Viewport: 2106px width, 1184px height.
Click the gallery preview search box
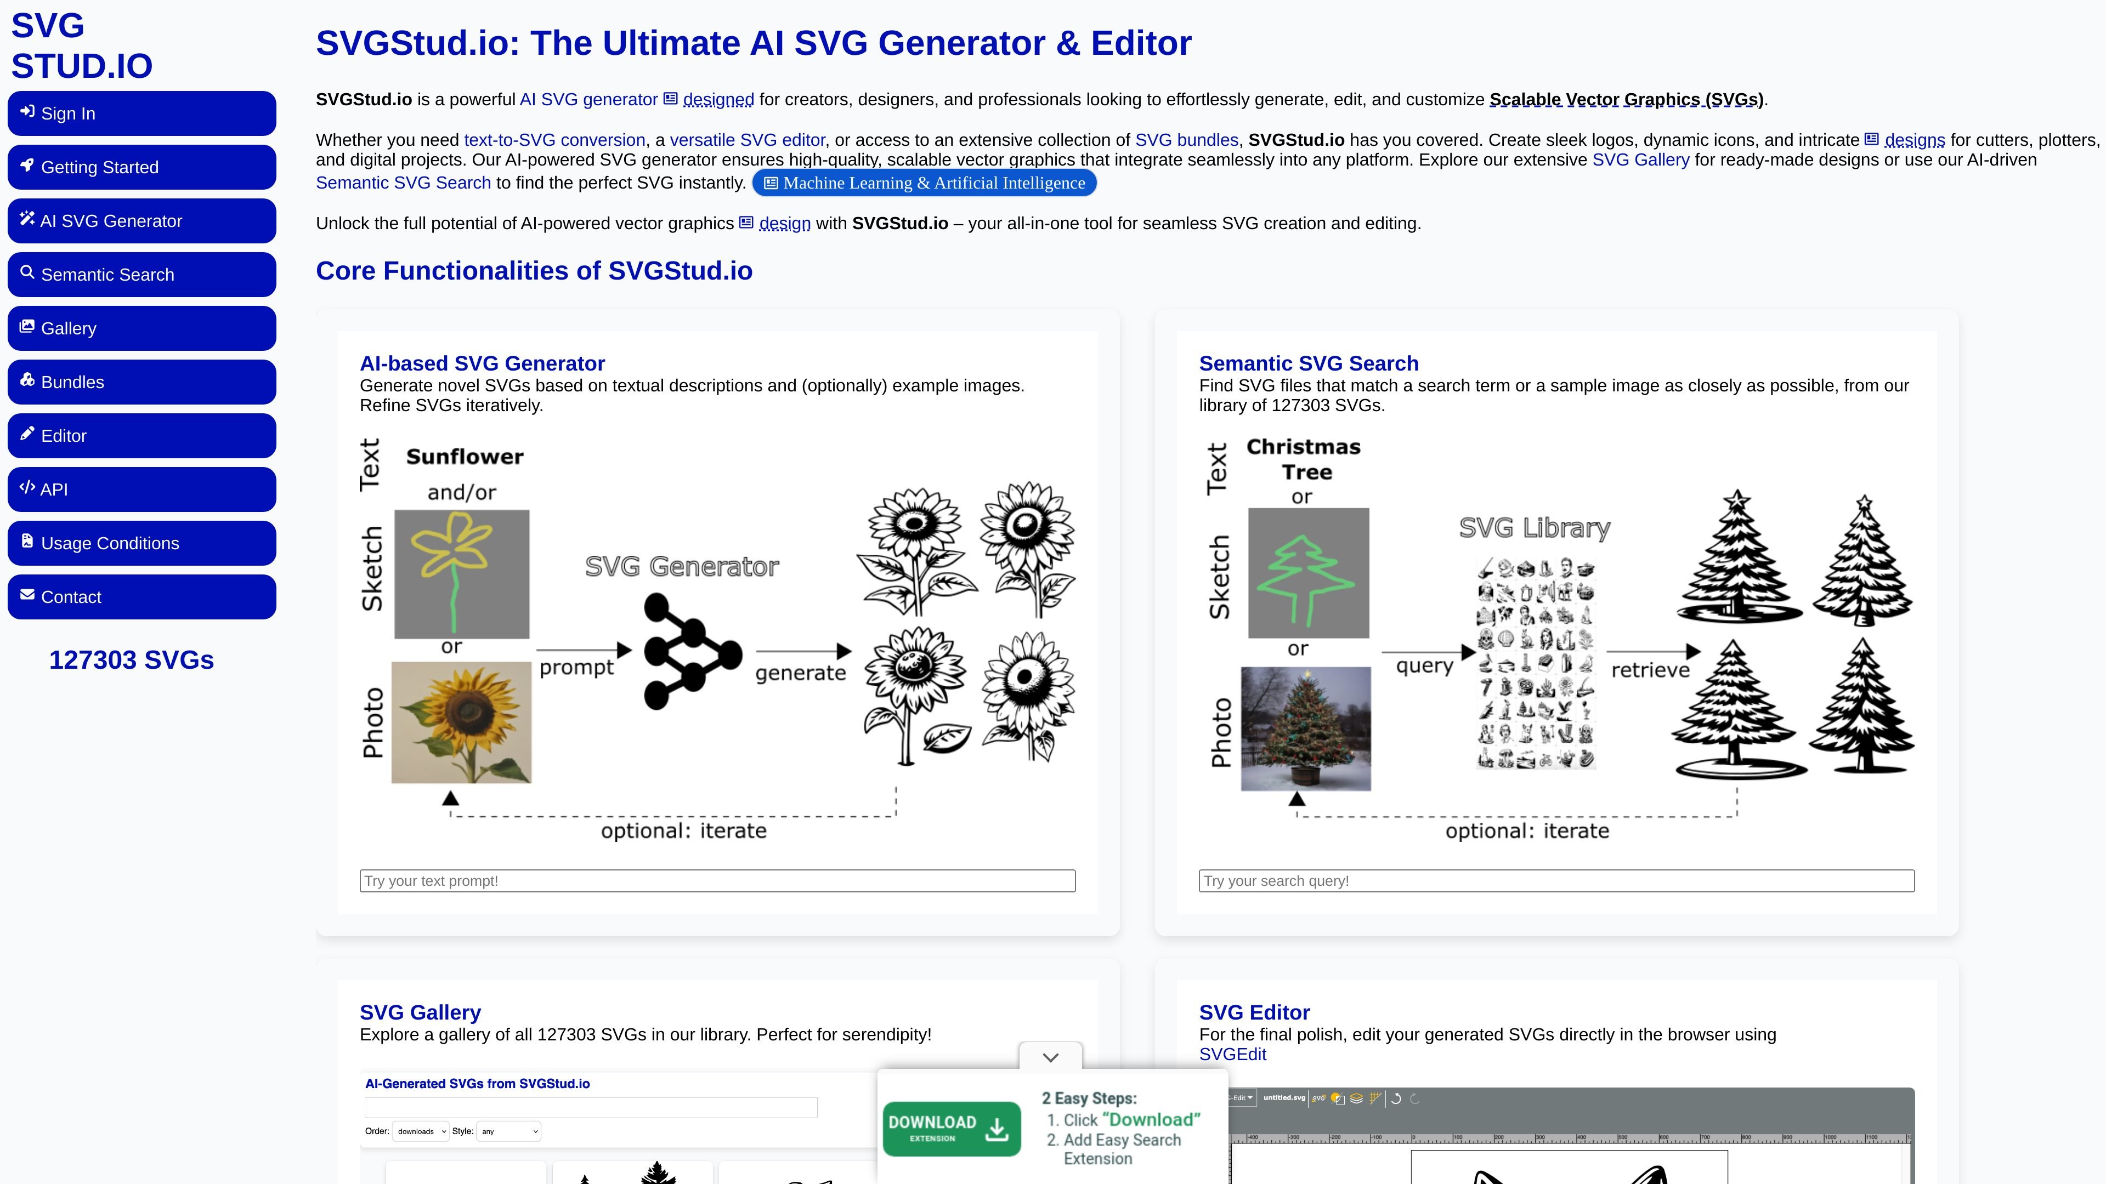click(591, 1107)
